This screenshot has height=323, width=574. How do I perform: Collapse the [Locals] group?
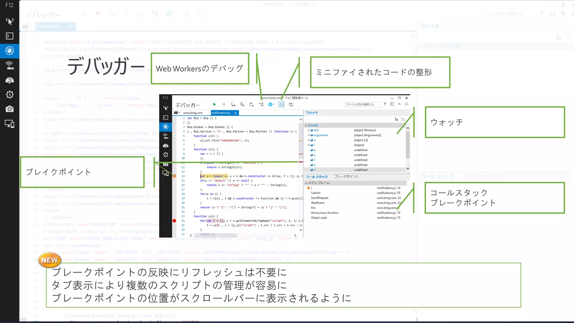(306, 125)
